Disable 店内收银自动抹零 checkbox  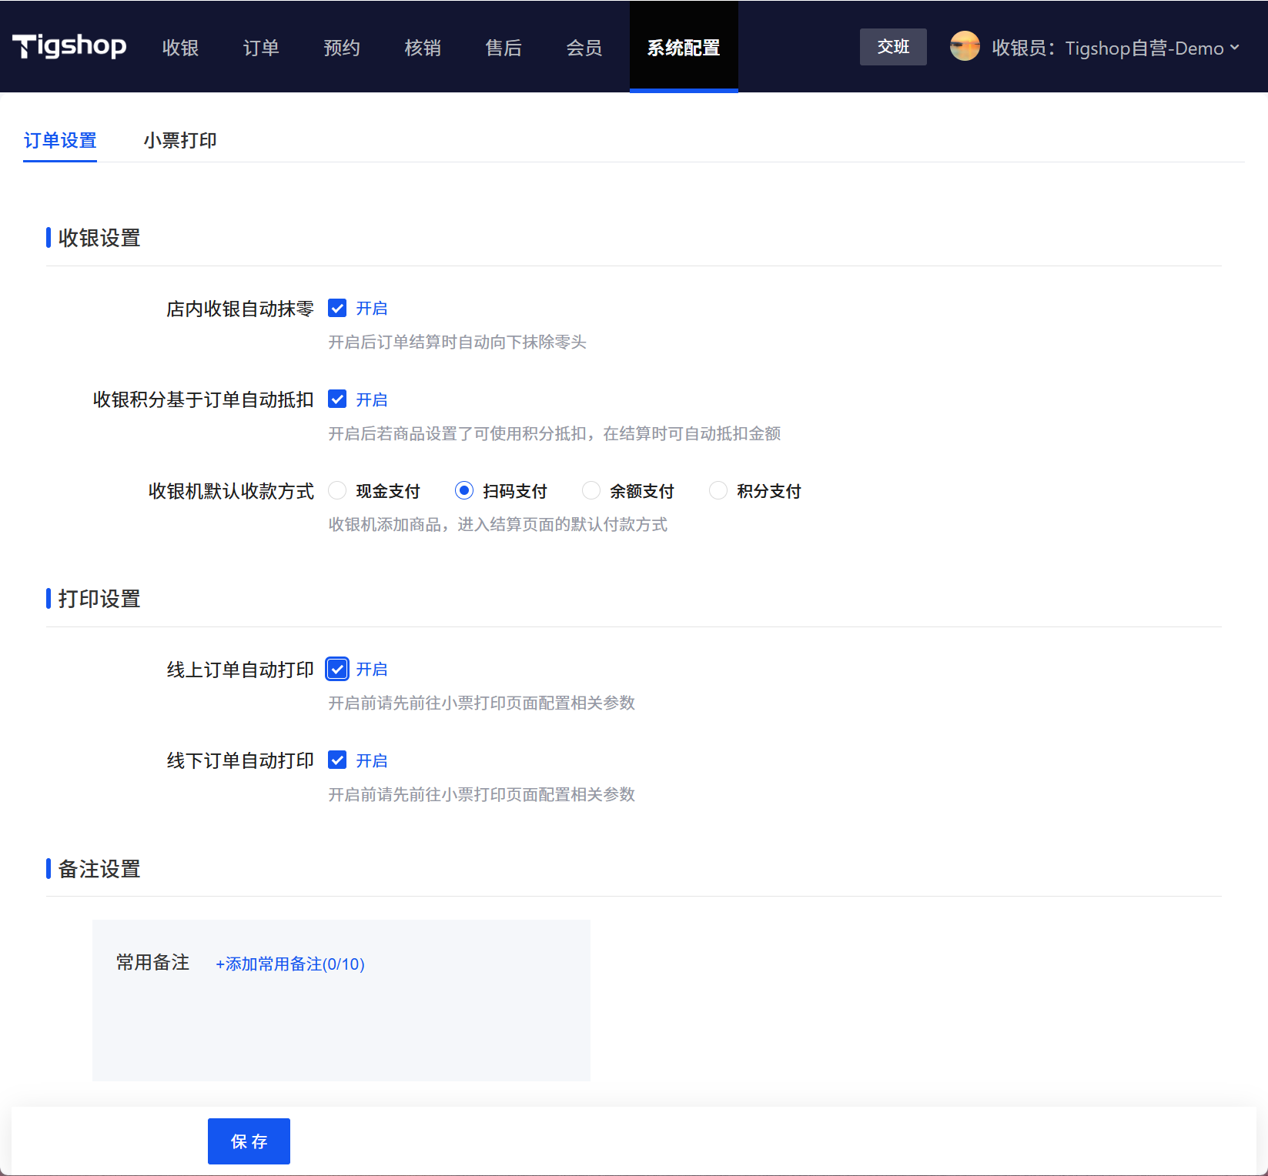coord(337,309)
